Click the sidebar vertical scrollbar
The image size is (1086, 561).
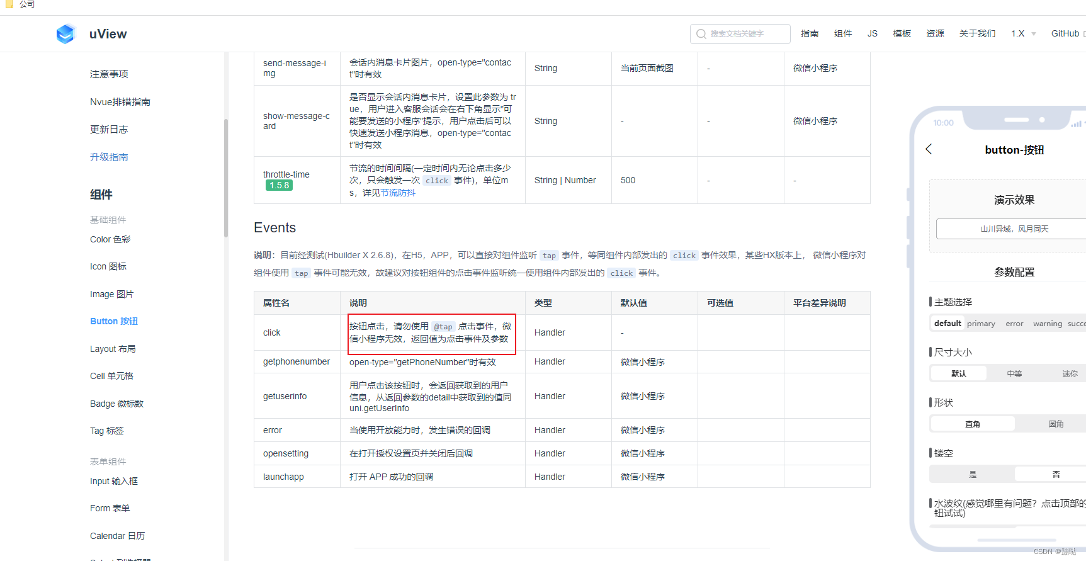pyautogui.click(x=226, y=178)
